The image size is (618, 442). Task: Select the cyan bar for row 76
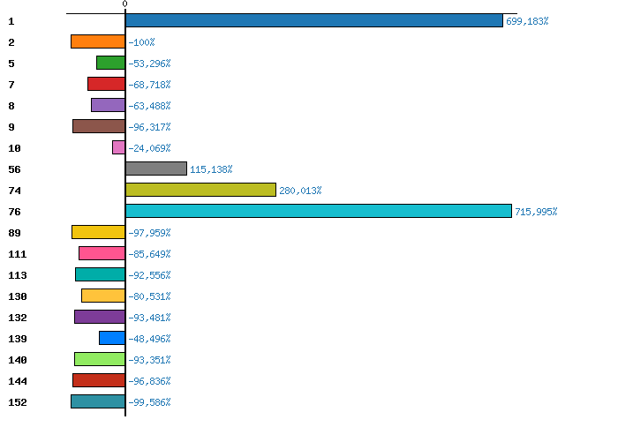click(x=319, y=211)
